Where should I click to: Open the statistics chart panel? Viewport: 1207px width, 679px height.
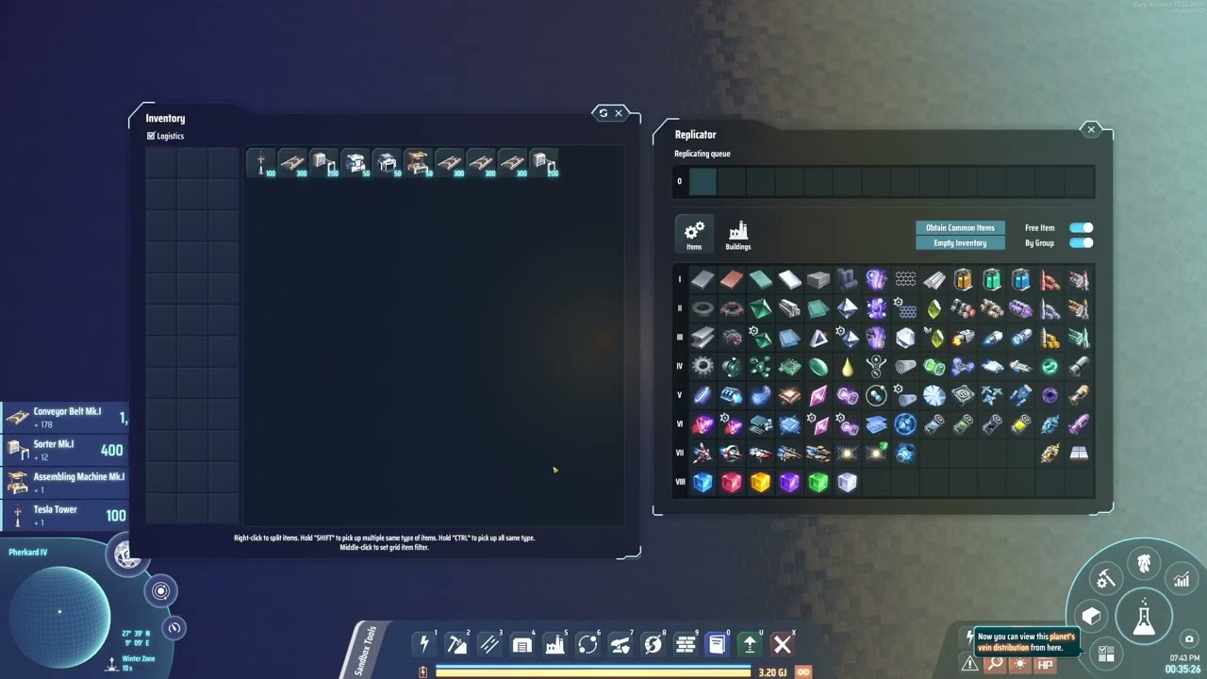(x=1182, y=580)
